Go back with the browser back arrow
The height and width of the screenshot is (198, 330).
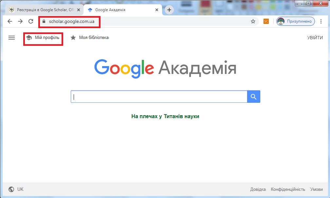click(x=10, y=21)
